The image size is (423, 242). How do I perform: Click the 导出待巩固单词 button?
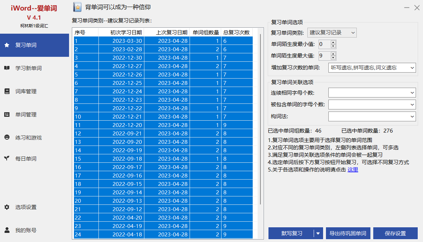pyautogui.click(x=348, y=233)
